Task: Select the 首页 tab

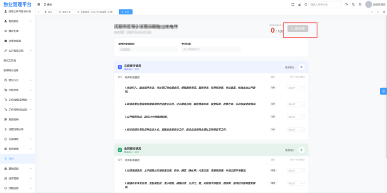Action: pyautogui.click(x=48, y=12)
